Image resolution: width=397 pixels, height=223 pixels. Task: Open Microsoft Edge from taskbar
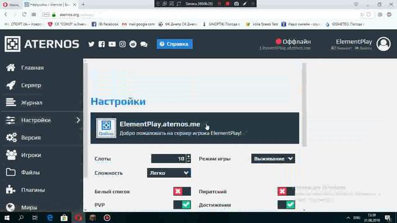coord(50,217)
